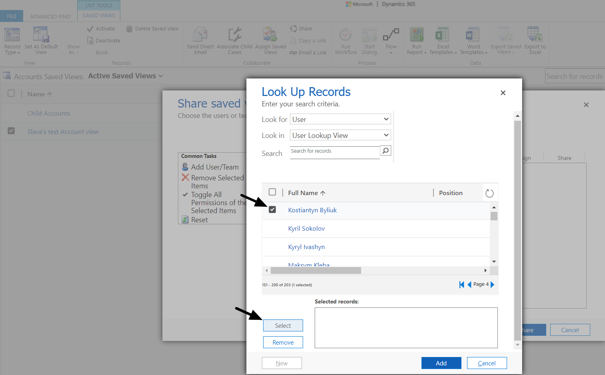The width and height of the screenshot is (605, 375).
Task: Go to first page of lookup results
Action: point(461,285)
